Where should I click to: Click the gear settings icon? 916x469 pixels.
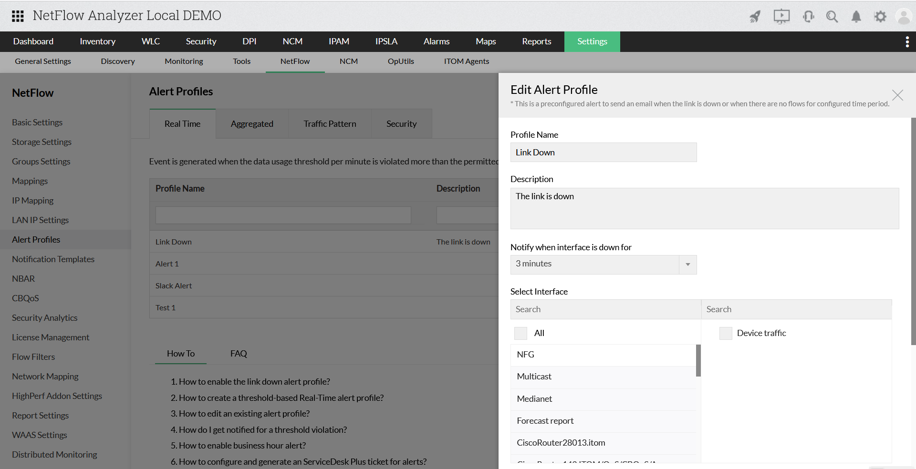[880, 17]
